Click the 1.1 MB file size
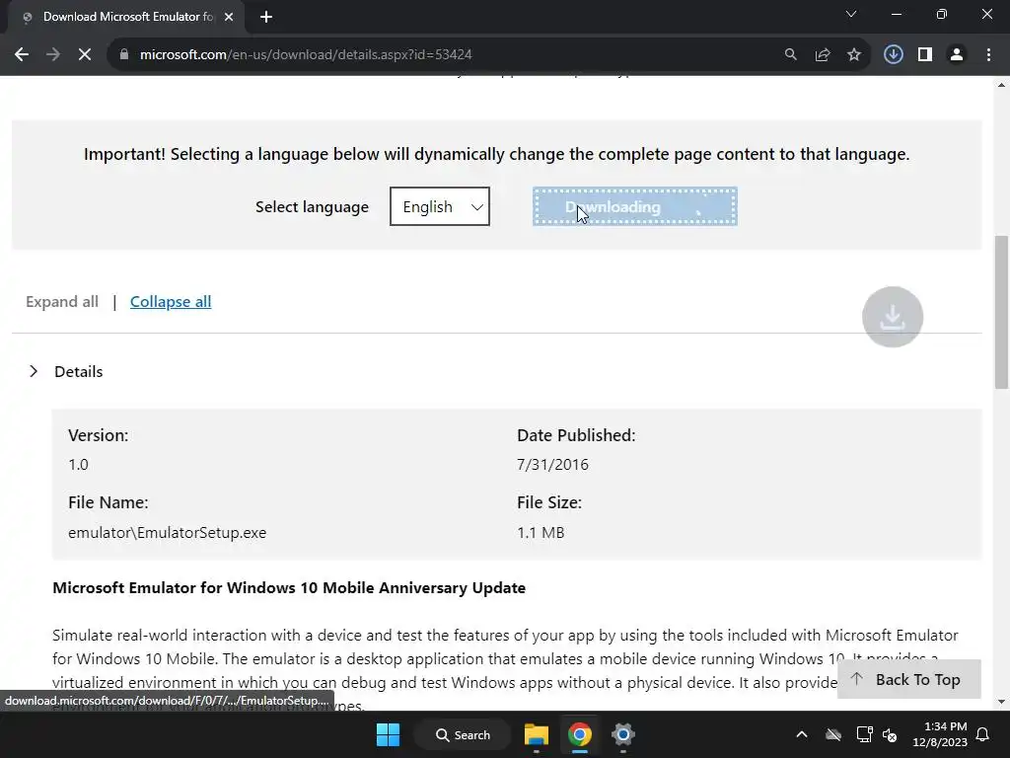This screenshot has width=1010, height=758. tap(541, 532)
